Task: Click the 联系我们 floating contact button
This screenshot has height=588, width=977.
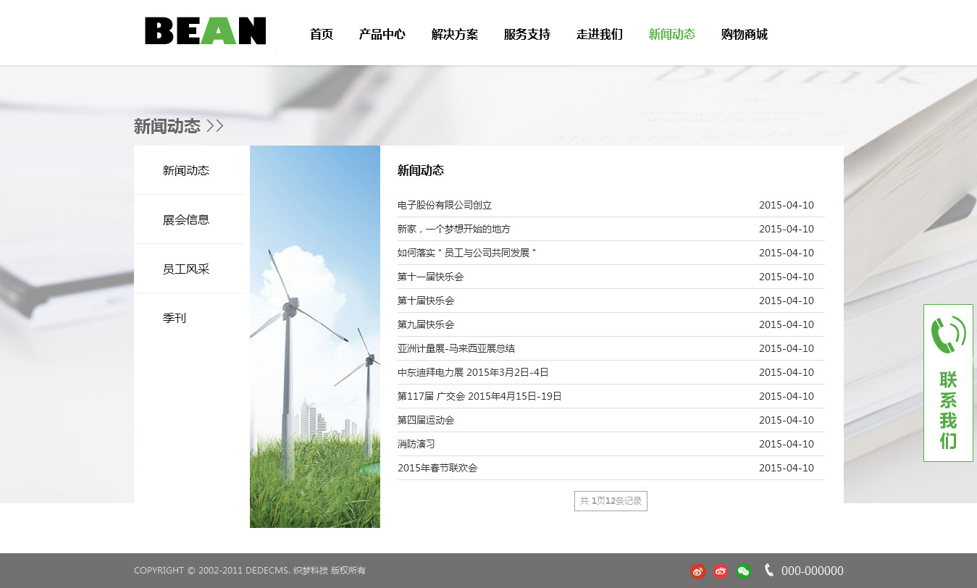Action: tap(948, 410)
